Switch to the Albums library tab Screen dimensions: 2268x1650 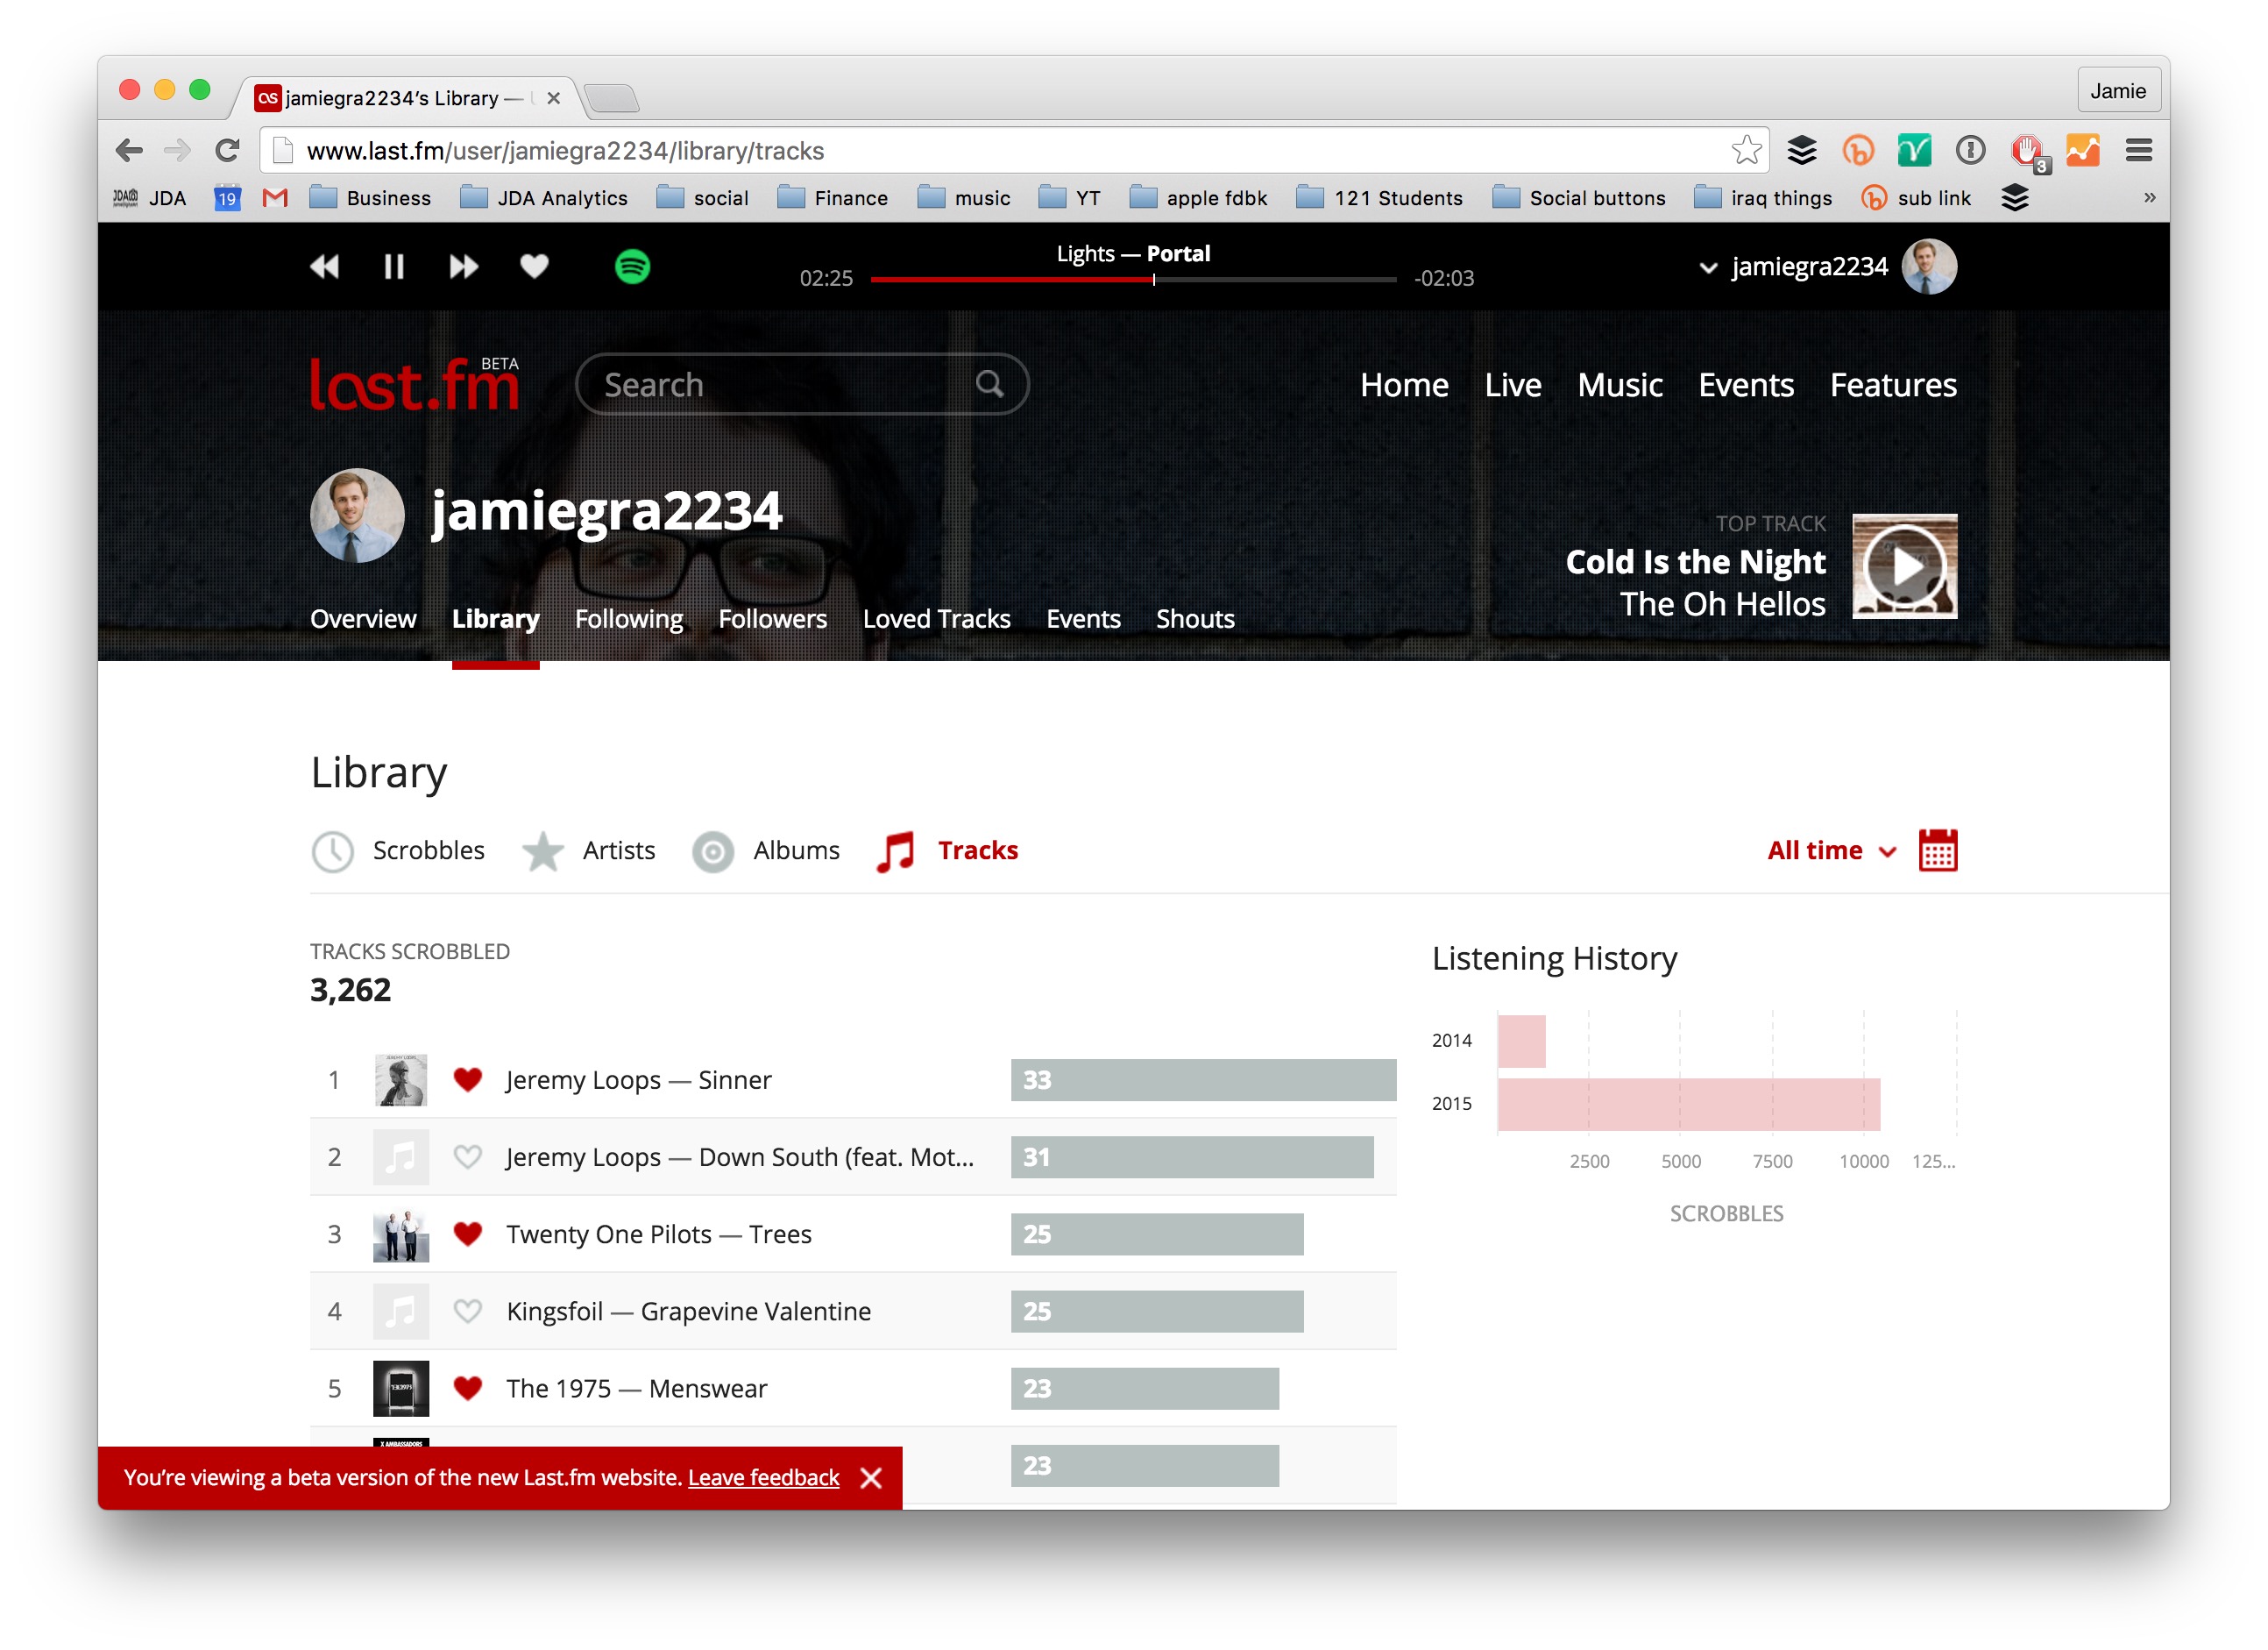[x=796, y=850]
